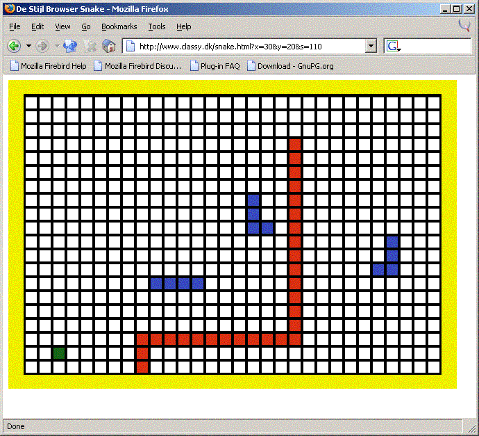
Task: Open the Back history dropdown arrow
Action: point(28,46)
